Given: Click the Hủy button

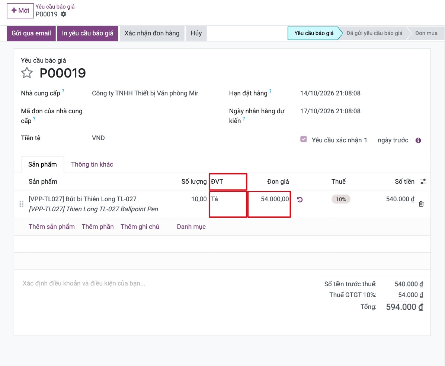Looking at the screenshot, I should [x=196, y=34].
